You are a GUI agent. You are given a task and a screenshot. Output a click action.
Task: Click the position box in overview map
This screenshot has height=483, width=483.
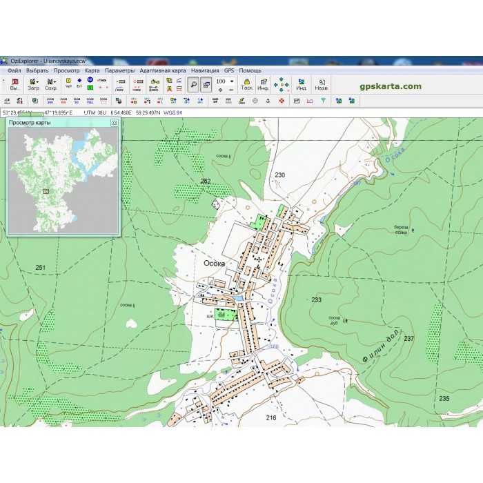pyautogui.click(x=46, y=192)
